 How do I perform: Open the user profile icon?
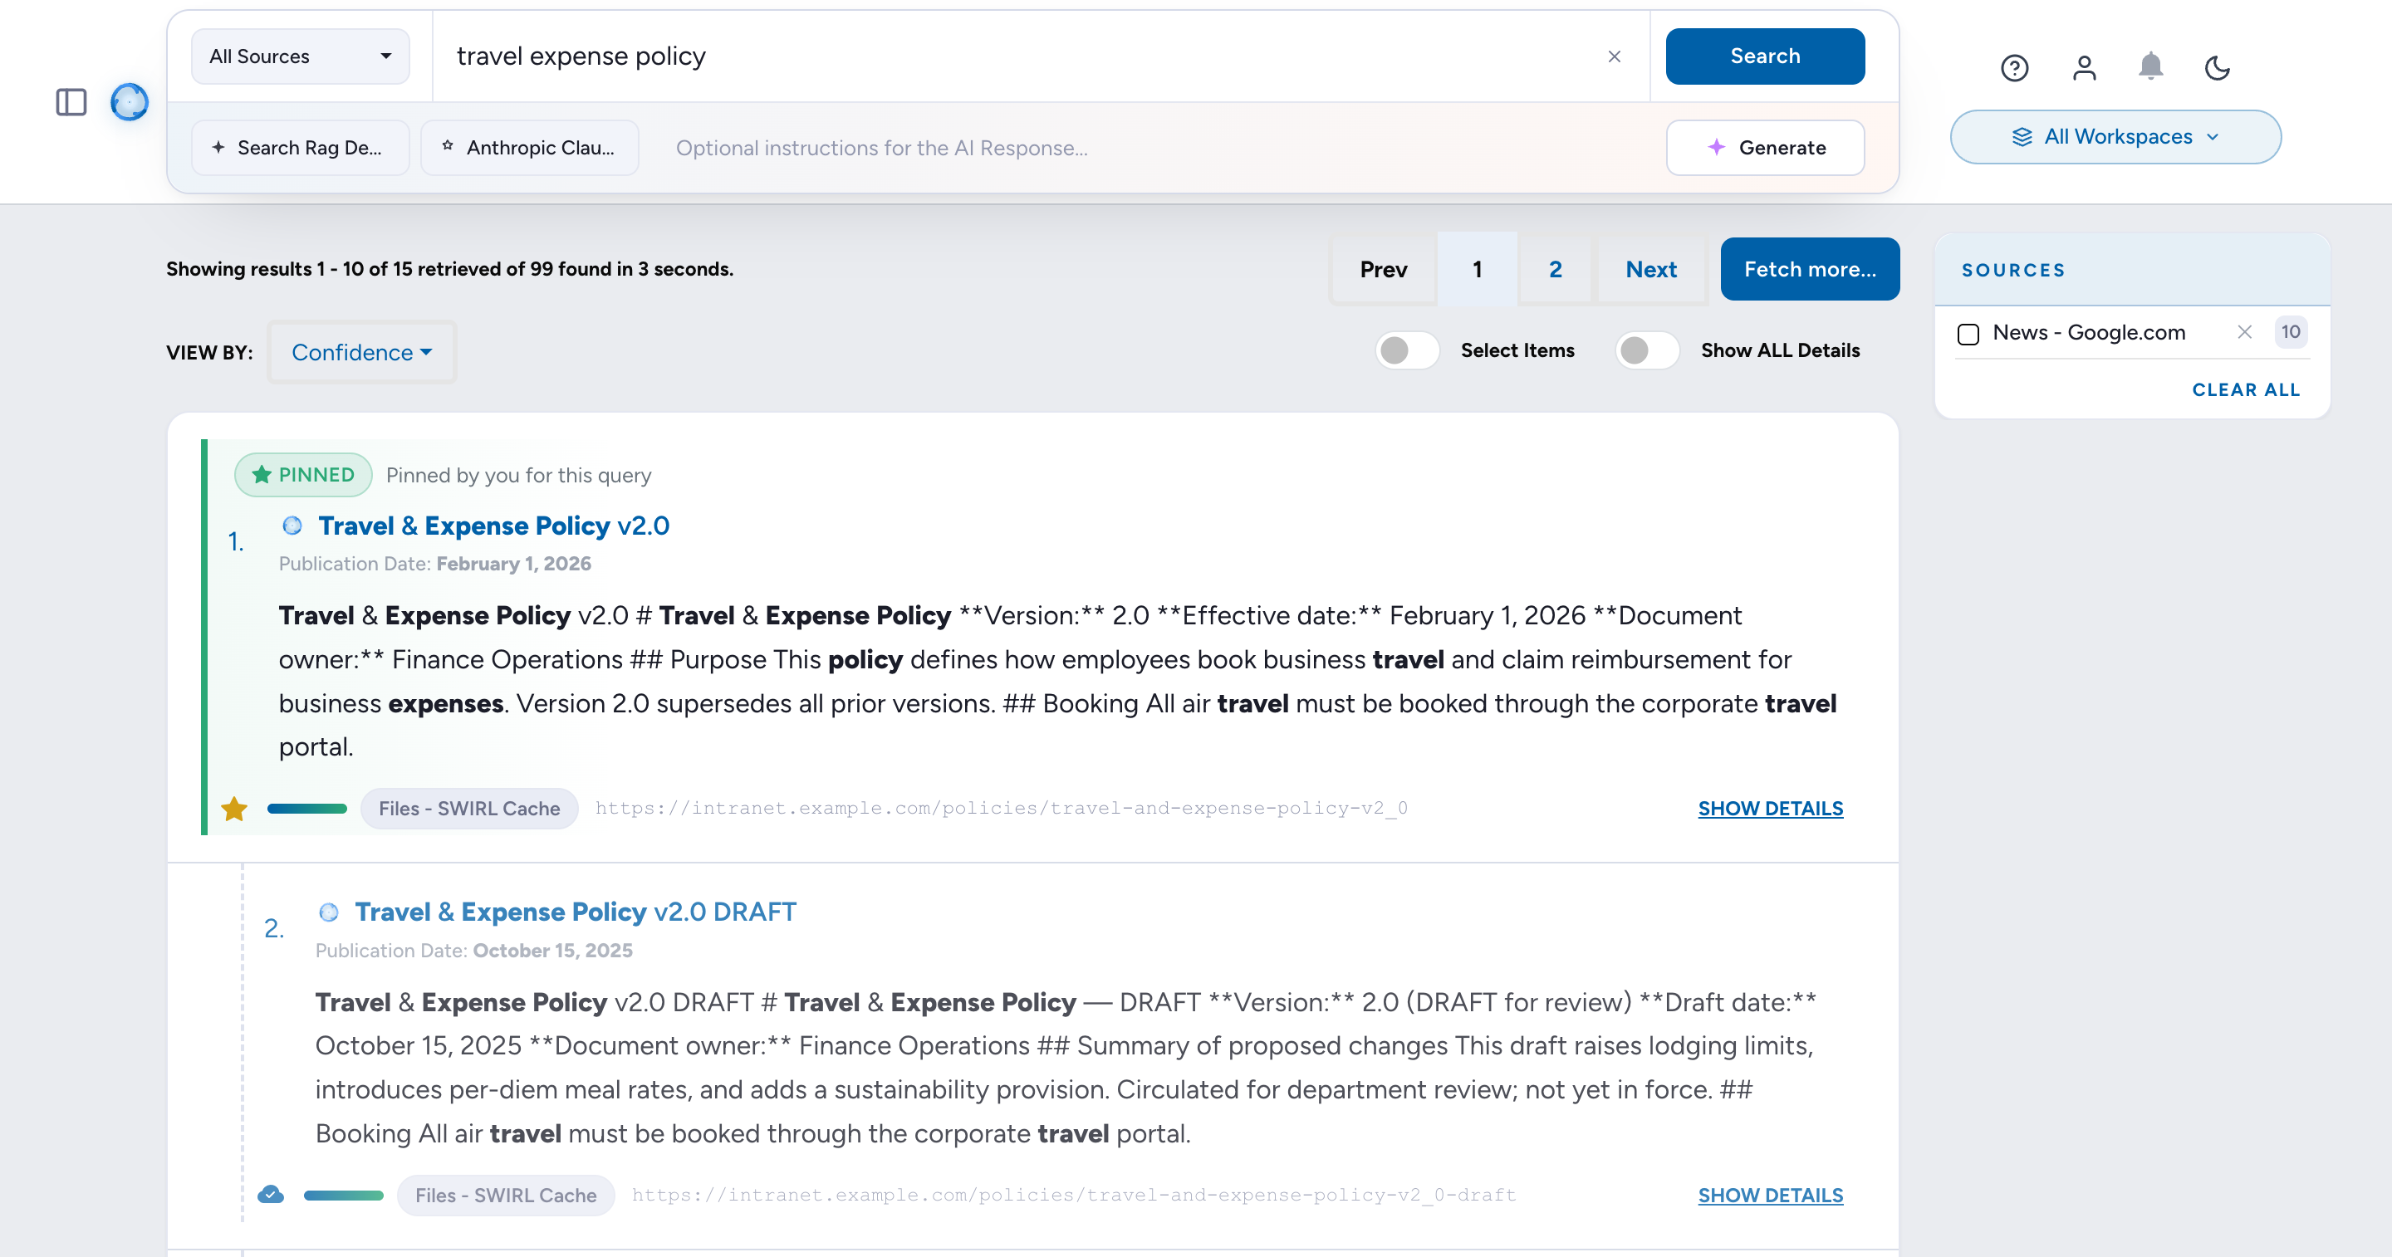pyautogui.click(x=2084, y=68)
